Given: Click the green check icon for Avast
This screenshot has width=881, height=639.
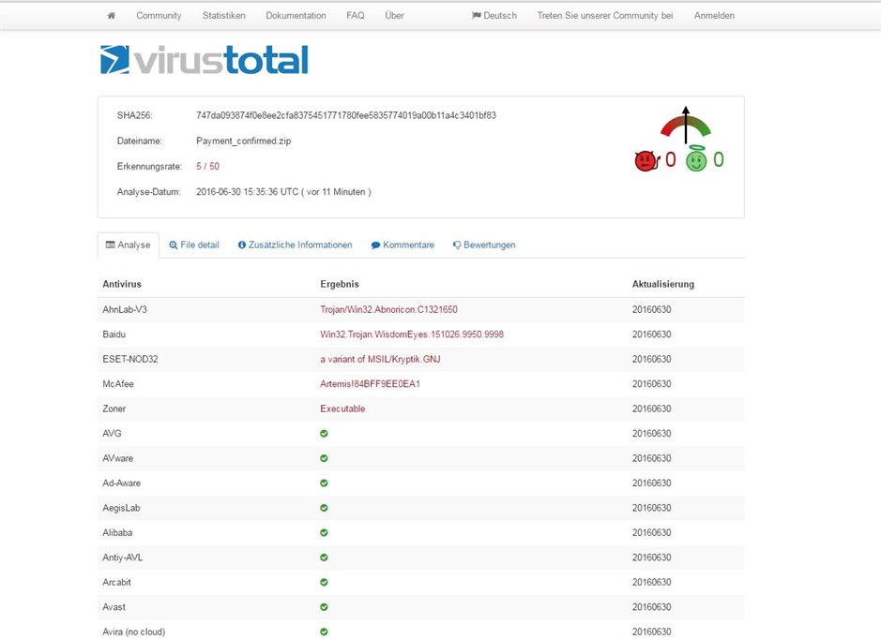Looking at the screenshot, I should (x=324, y=607).
